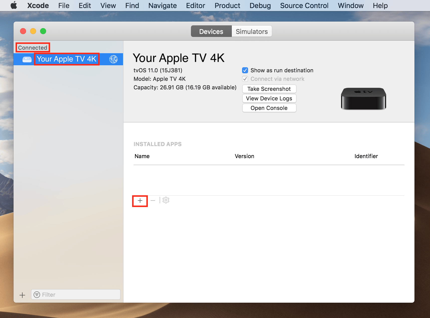Click the filter icon in search field
The width and height of the screenshot is (430, 318).
[37, 295]
